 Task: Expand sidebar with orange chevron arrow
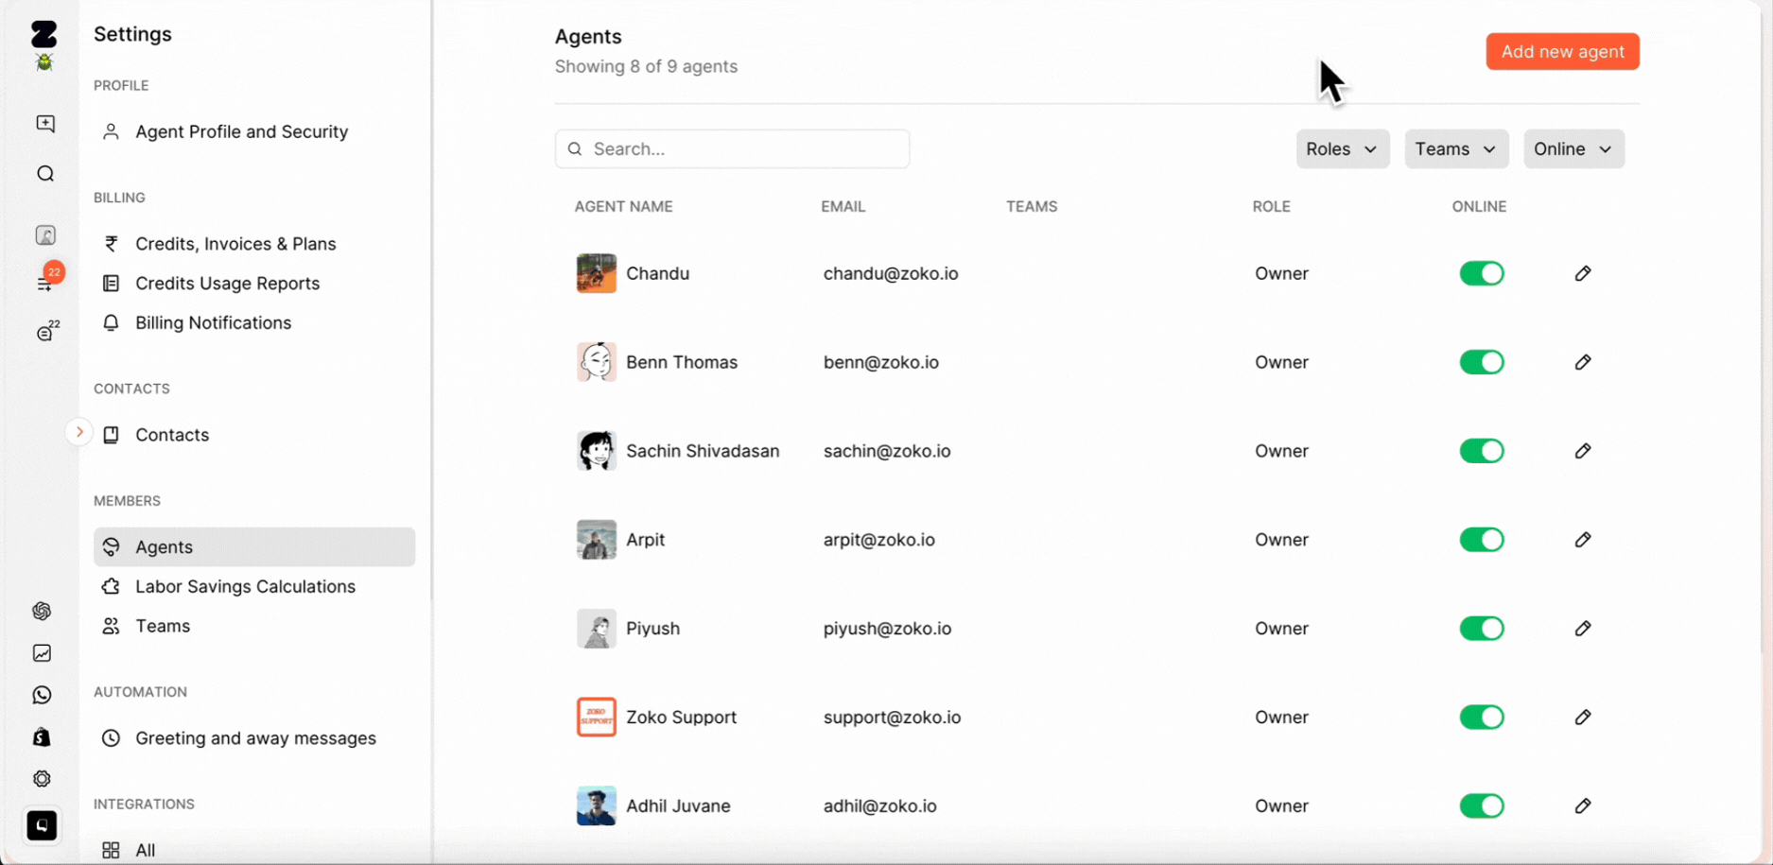tap(79, 432)
